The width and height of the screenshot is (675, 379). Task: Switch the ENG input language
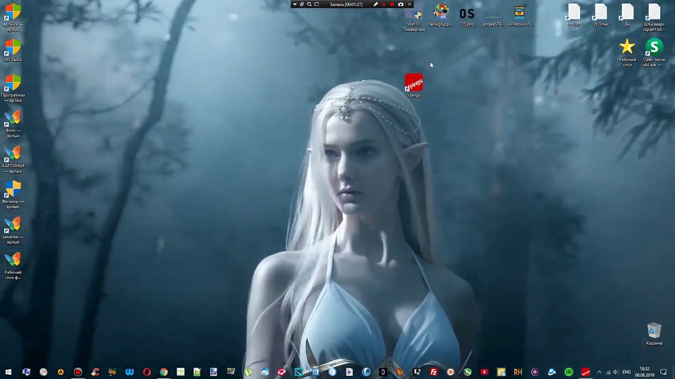[x=626, y=372]
